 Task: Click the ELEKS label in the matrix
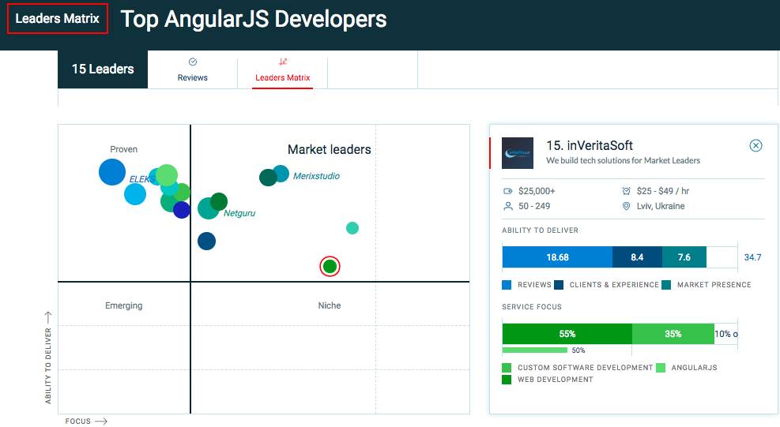pyautogui.click(x=141, y=179)
